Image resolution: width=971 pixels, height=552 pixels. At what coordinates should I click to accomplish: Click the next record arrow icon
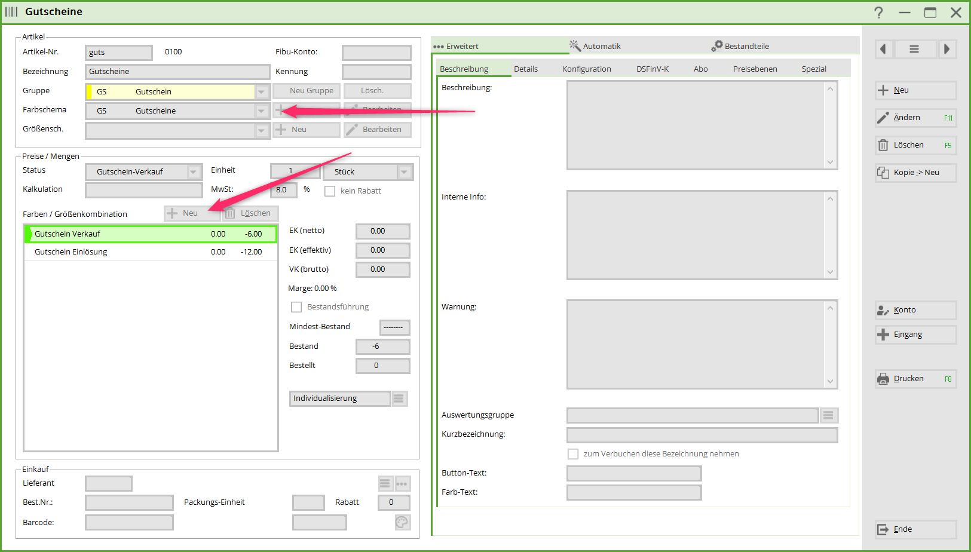click(947, 49)
